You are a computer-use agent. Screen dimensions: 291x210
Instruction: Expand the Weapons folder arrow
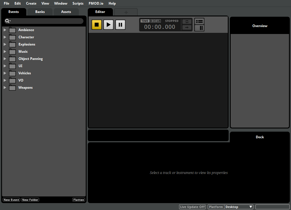pos(5,87)
